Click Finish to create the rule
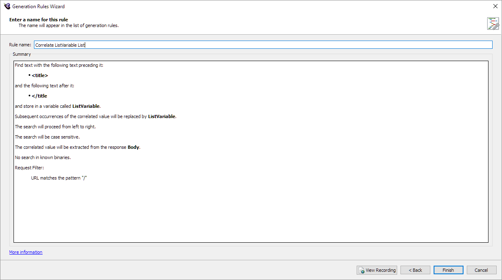The height and width of the screenshot is (280, 502). [x=448, y=270]
